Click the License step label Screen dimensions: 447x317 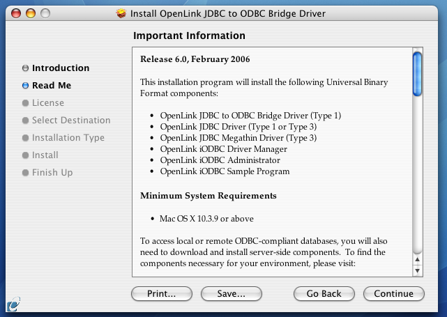tap(48, 103)
